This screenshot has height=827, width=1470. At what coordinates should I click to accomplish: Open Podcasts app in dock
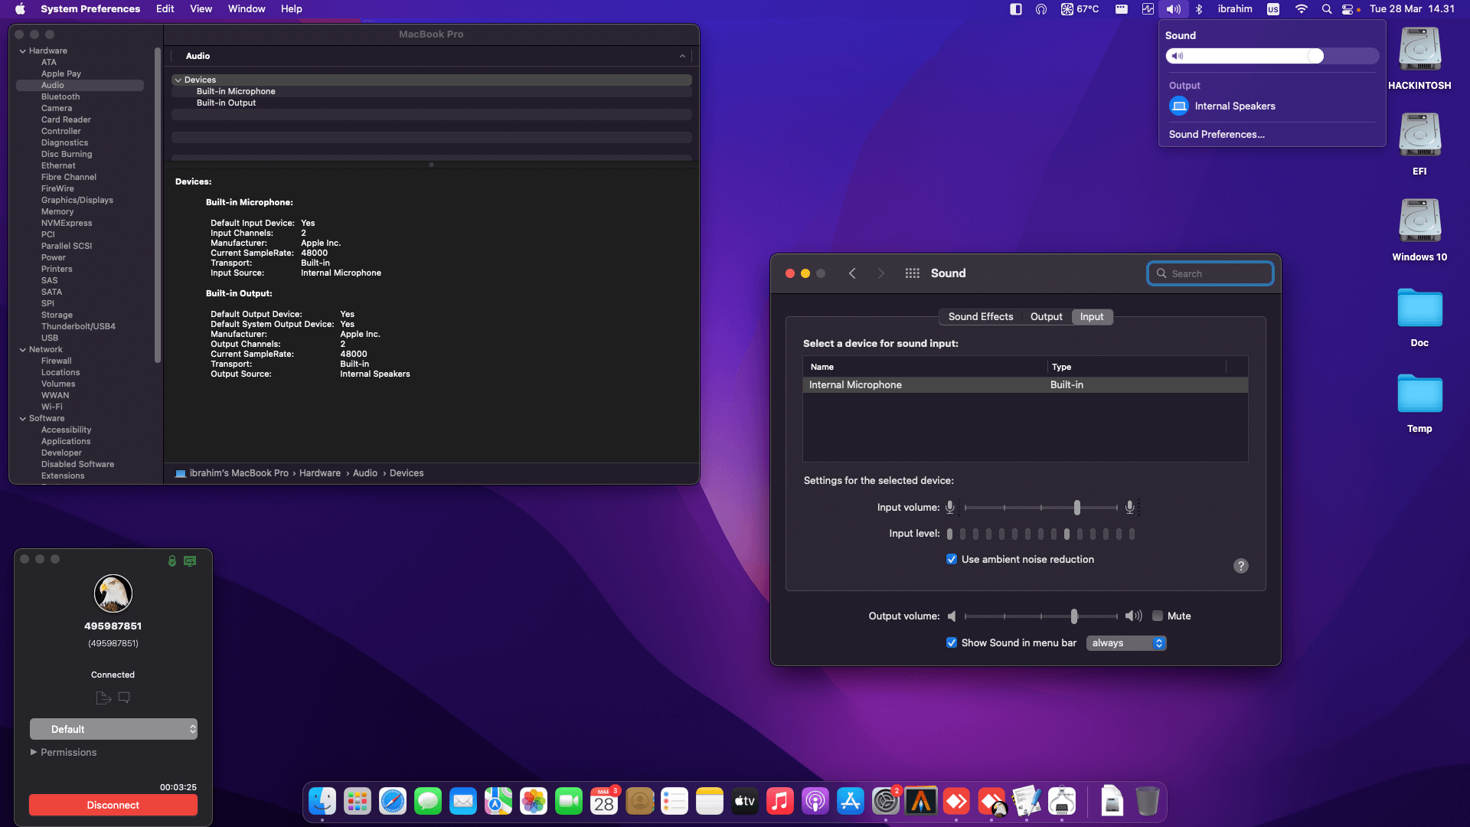click(815, 802)
